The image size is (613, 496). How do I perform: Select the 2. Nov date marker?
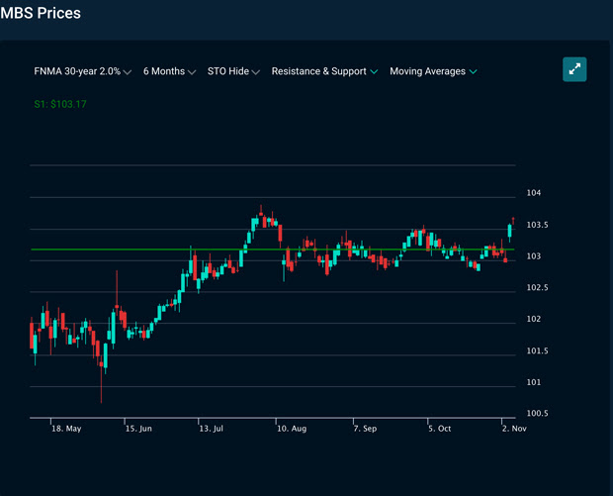point(513,430)
